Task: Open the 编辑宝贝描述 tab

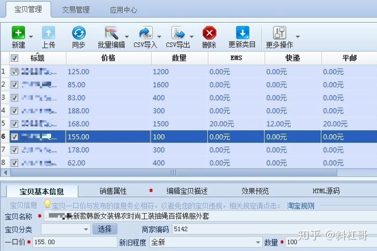Action: (187, 191)
